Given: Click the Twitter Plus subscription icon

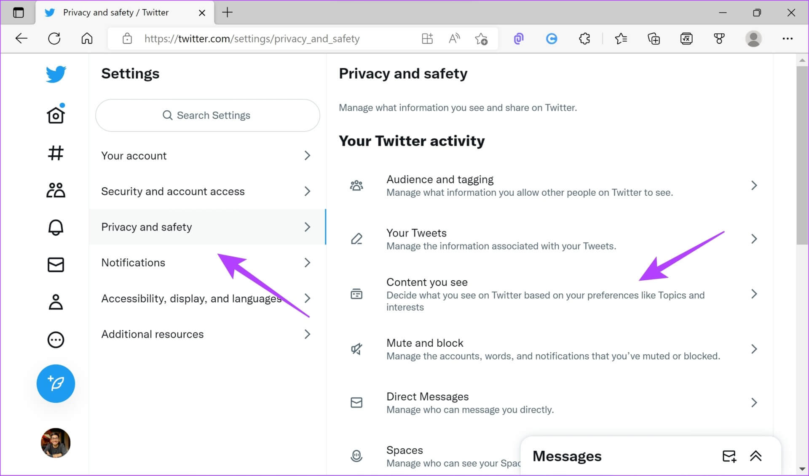Looking at the screenshot, I should [x=55, y=384].
